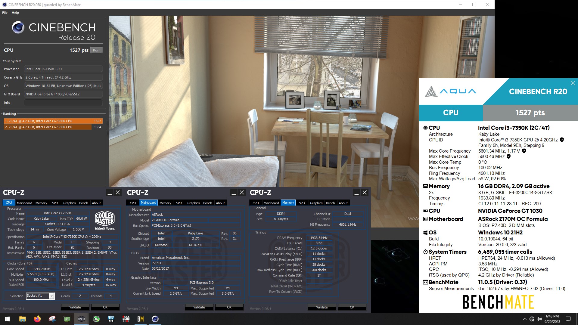578x325 pixels.
Task: Close the CPU-Z Mainboard window
Action: pos(242,193)
